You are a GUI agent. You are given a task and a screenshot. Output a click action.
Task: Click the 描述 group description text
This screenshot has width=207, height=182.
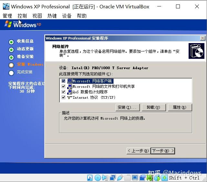coord(105,118)
